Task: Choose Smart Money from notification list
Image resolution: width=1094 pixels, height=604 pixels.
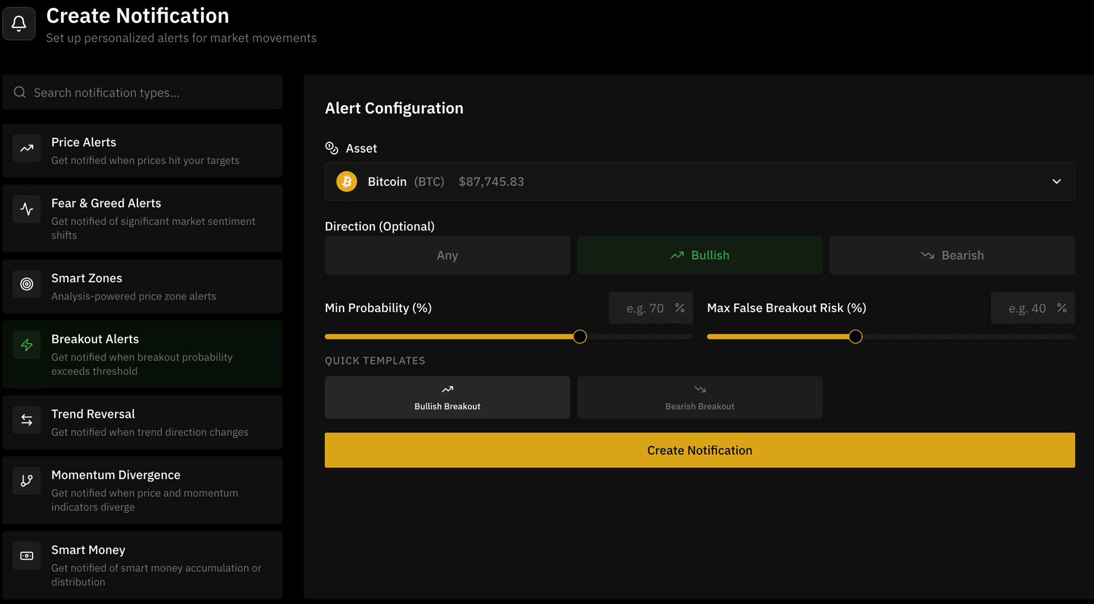Action: (x=142, y=565)
